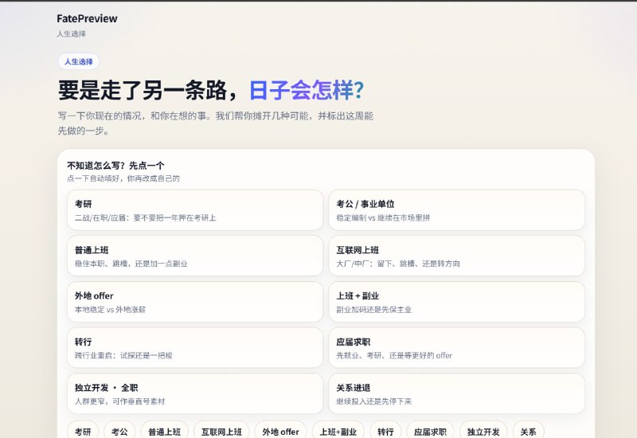Click the 人生选择 subtitle under FatePreview

[x=72, y=33]
